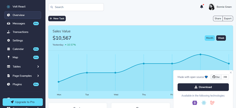Click the Bonnie Green user name

(224, 7)
